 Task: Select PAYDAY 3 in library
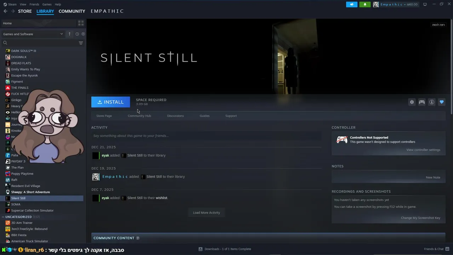pos(18,161)
